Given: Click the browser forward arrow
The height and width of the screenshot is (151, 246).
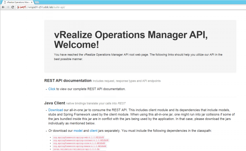Looking at the screenshot, I should (8, 7).
